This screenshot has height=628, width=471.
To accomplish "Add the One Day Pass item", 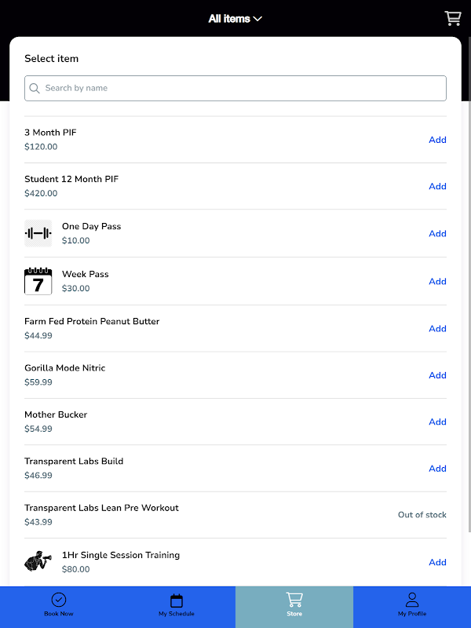I will 437,234.
